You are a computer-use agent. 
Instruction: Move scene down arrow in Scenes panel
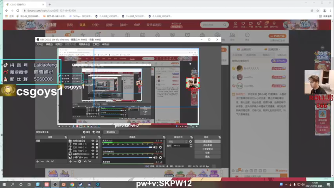53,161
